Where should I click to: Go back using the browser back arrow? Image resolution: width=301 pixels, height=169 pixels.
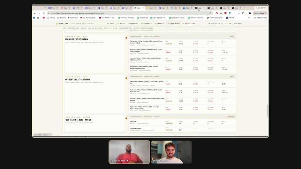click(x=35, y=13)
